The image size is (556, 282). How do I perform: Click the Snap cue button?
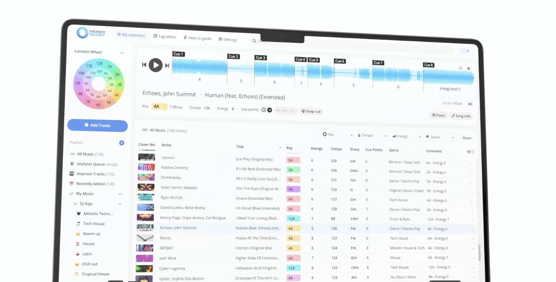click(311, 111)
